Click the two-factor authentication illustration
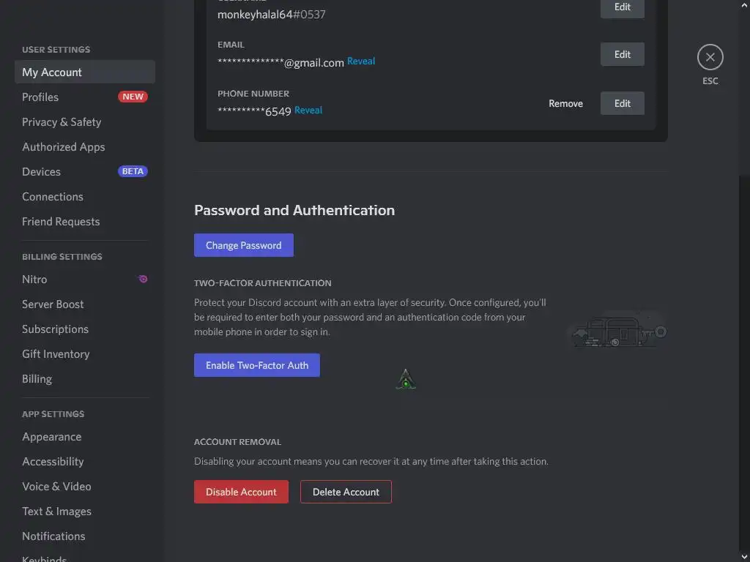The image size is (750, 562). point(617,330)
